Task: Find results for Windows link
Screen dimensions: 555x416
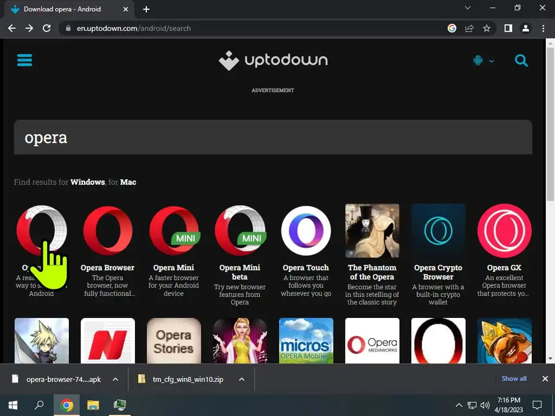Action: coord(87,182)
